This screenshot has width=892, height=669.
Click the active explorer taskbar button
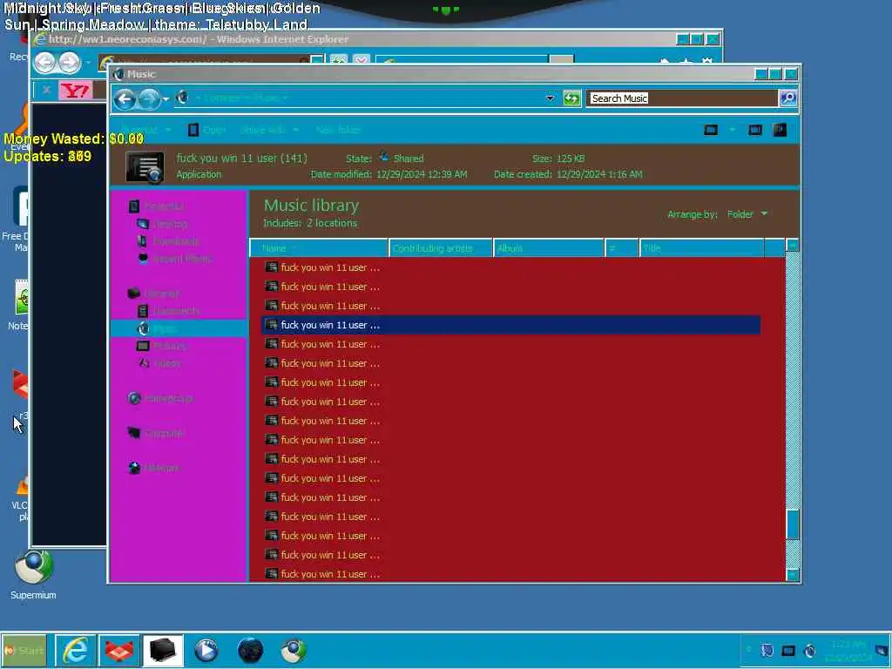pos(163,650)
